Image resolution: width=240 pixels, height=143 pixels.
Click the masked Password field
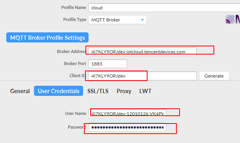pos(127,127)
